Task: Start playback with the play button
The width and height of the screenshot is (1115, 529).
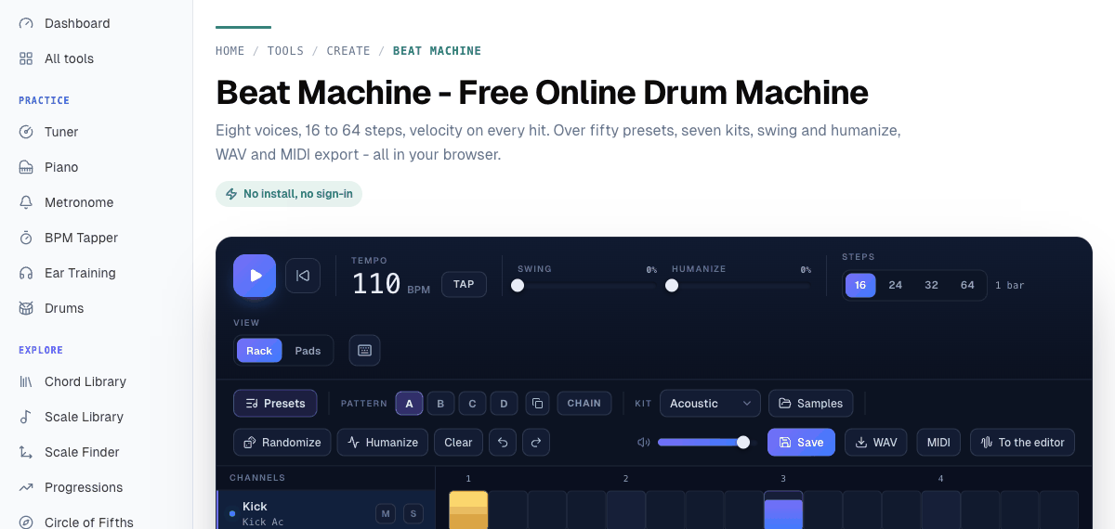Action: [255, 276]
